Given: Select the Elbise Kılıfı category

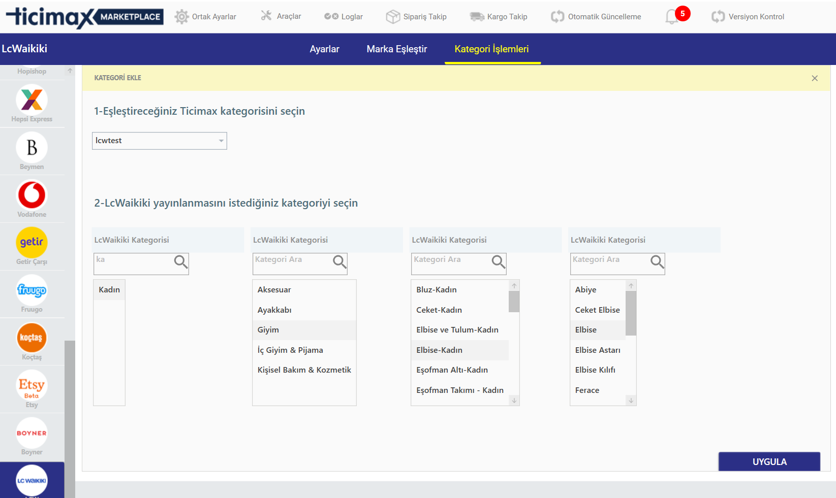Looking at the screenshot, I should coord(598,370).
